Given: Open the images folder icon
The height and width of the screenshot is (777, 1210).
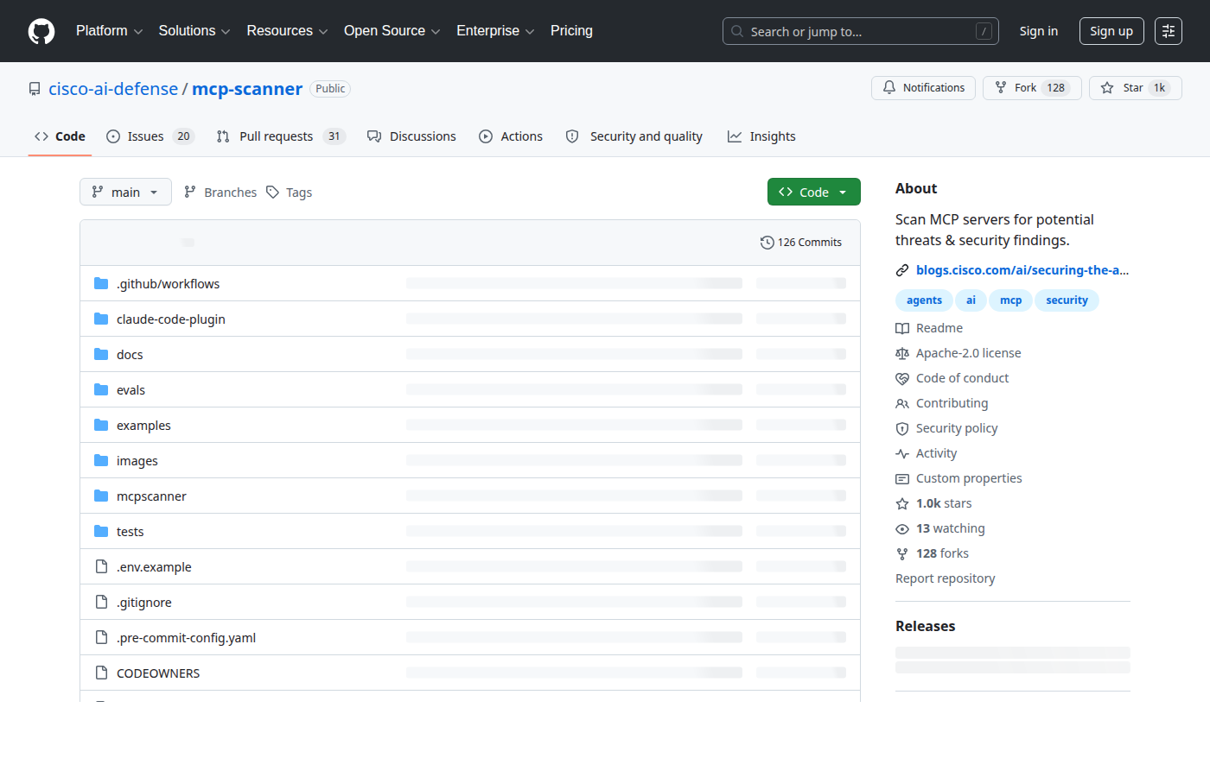Looking at the screenshot, I should (101, 460).
